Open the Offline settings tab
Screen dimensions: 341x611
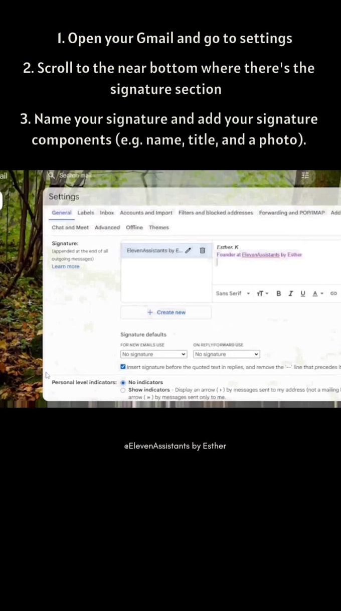coord(134,227)
